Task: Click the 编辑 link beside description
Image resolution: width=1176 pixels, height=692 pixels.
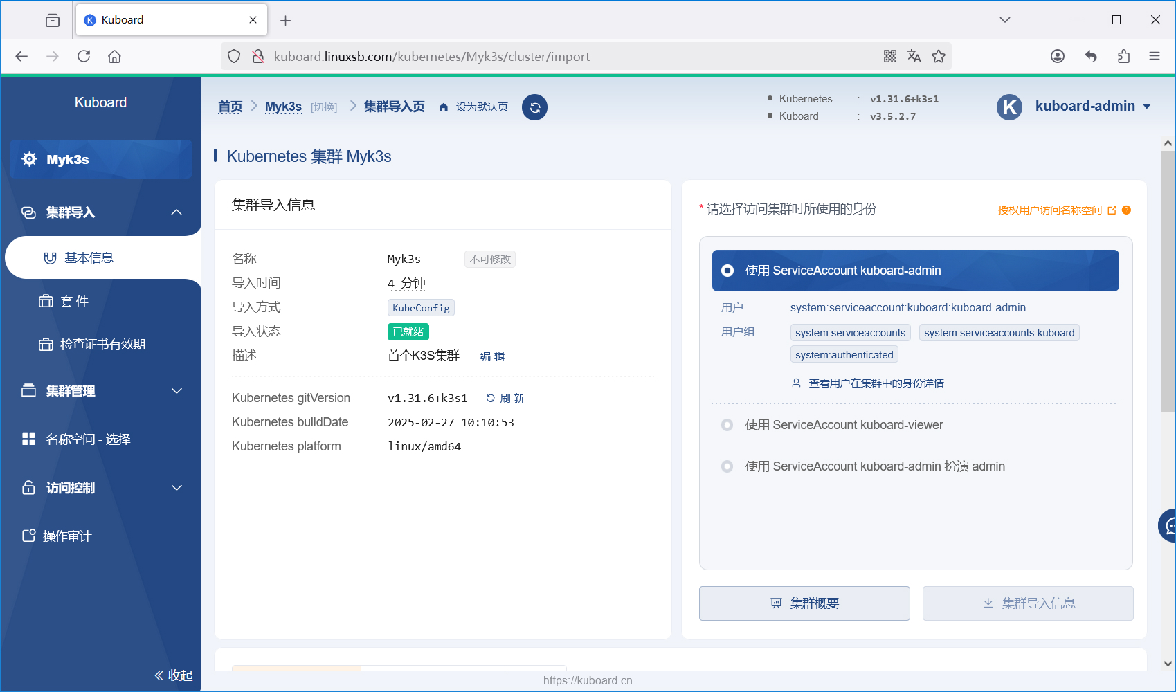Action: click(x=492, y=356)
